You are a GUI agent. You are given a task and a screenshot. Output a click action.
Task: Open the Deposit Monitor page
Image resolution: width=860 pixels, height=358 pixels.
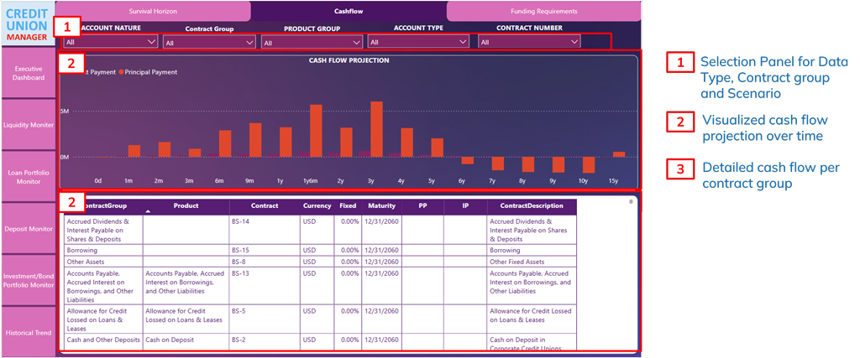coord(27,228)
